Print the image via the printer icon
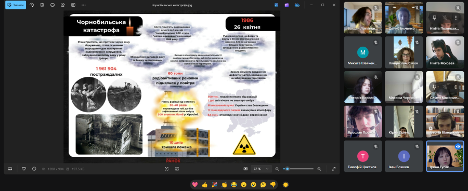Screen dimensions: 468x191 coord(53,5)
